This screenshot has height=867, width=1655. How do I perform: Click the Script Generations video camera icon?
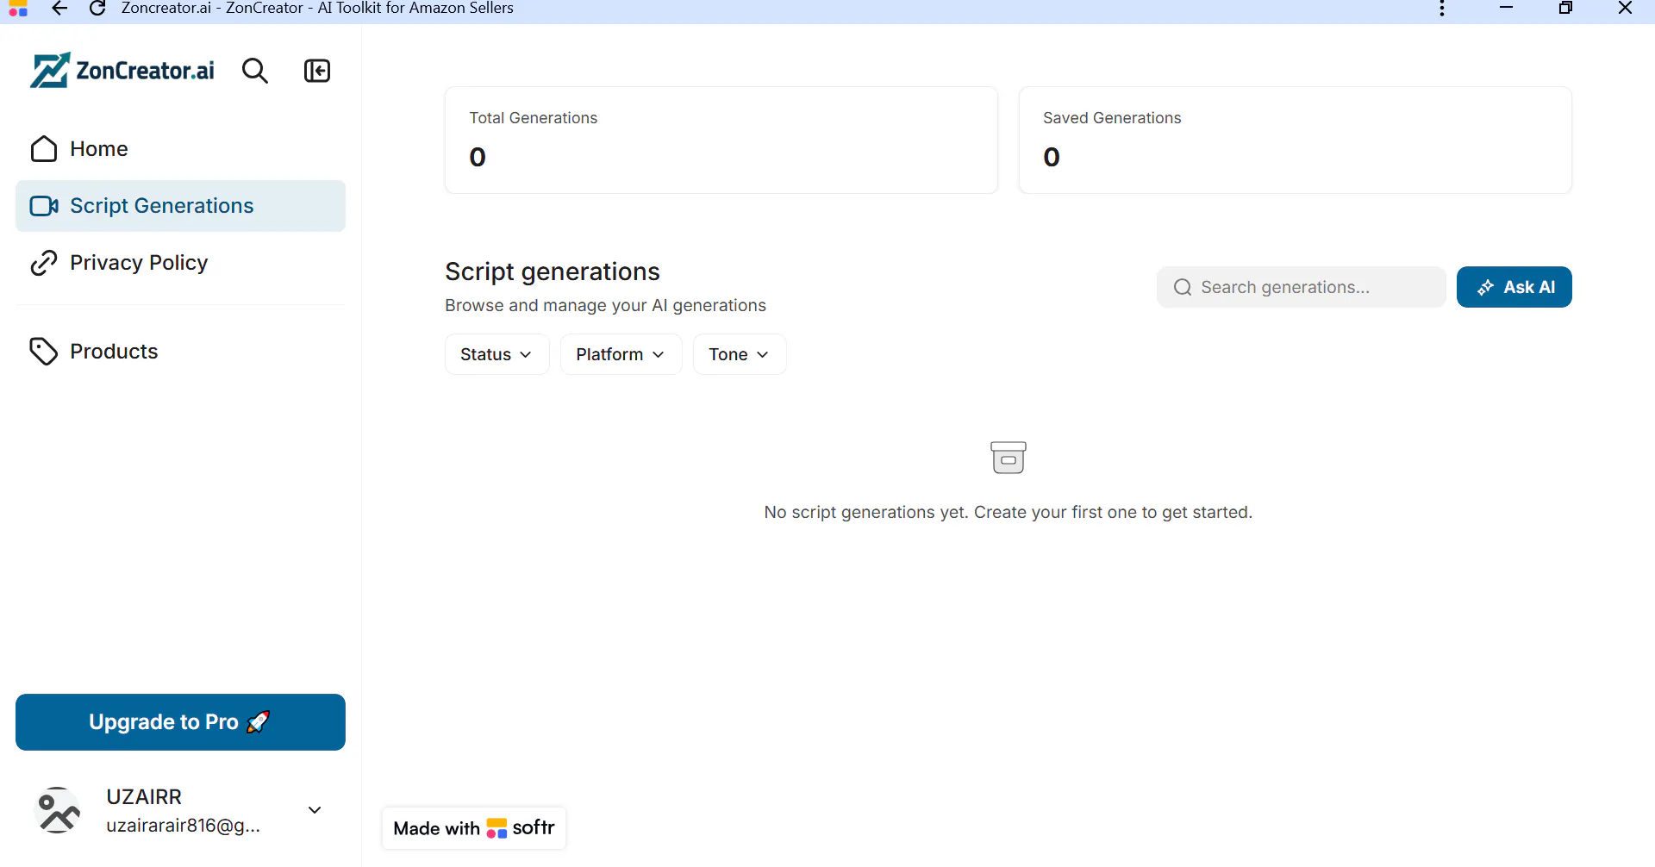(x=44, y=206)
